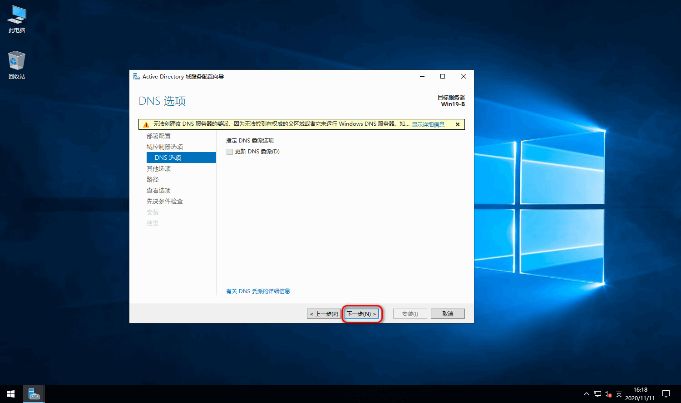
Task: Maximize the Active Directory wizard window
Action: tap(443, 76)
